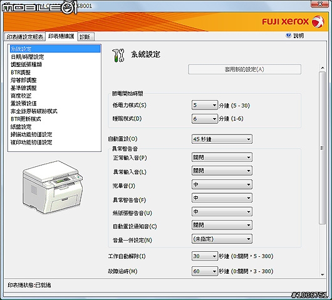Viewport: 332px width, 300px height.
Task: Click the 節電開始時間 group label
Action: (127, 94)
